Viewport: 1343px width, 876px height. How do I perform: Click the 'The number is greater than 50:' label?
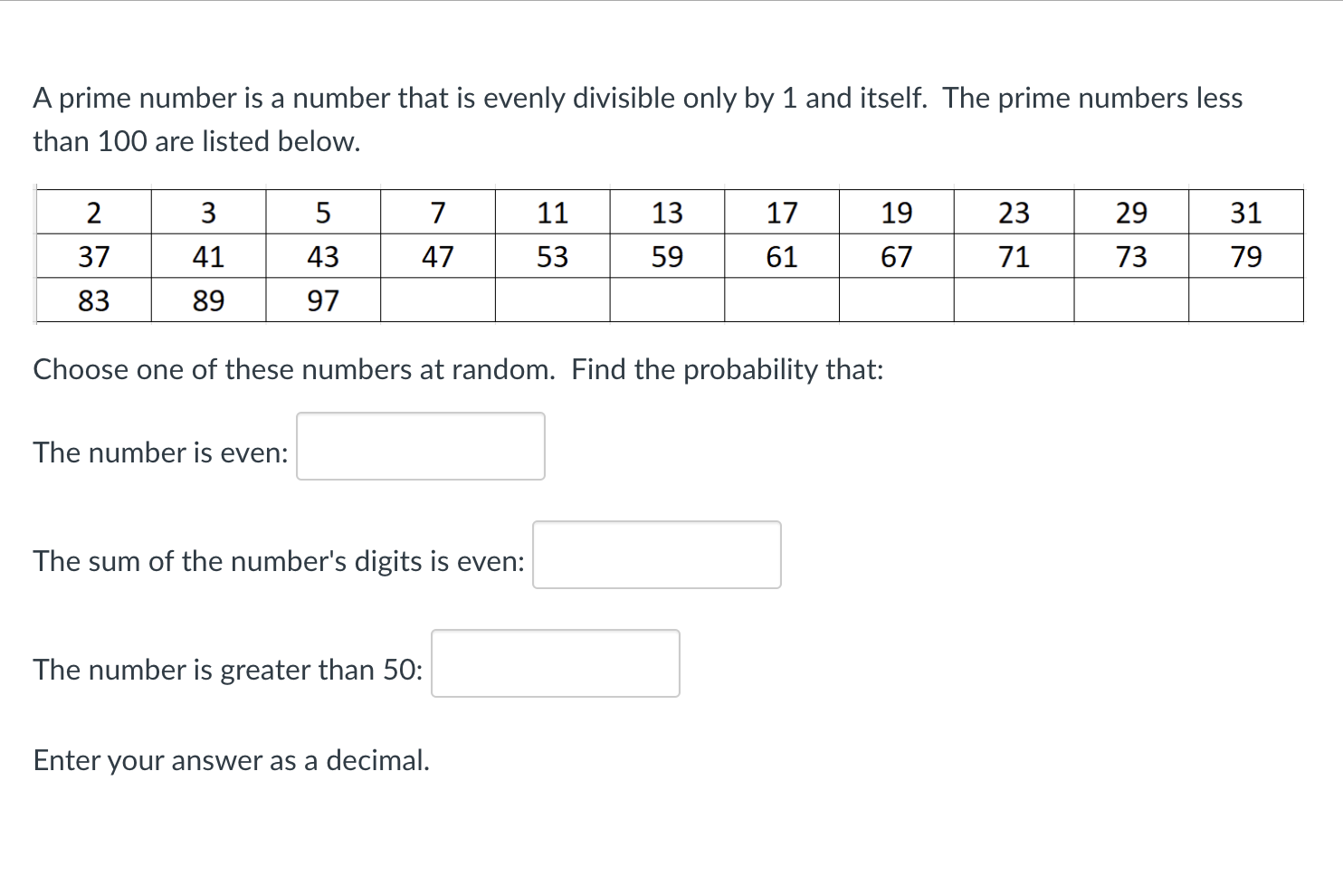[x=226, y=670]
